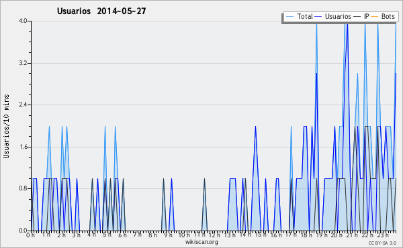The image size is (403, 248).
Task: Click the 'Usuarios/10 mins' axis label
Action: 6,126
